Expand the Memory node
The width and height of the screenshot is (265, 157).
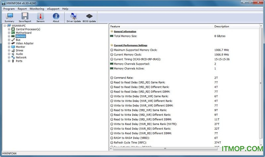[x=9, y=36]
